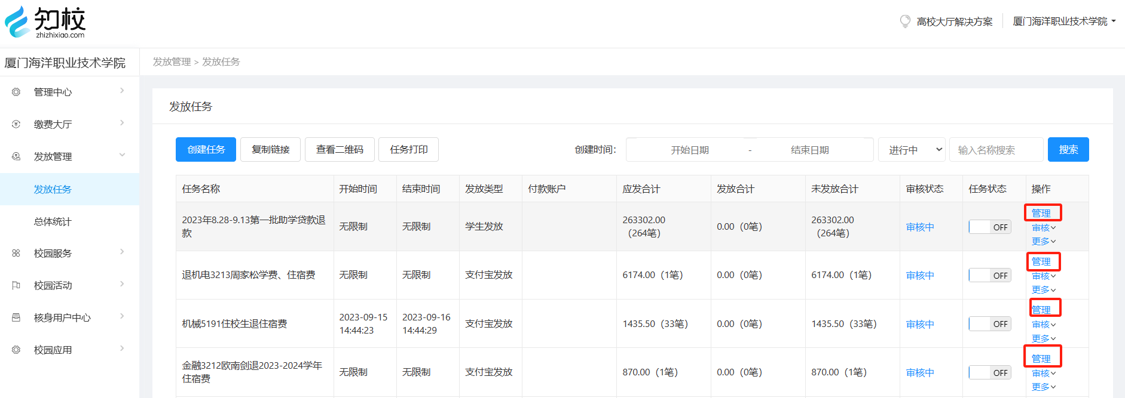Screen dimensions: 1125x398
Task: Enable task status switch for 机械5191住校生退住宿费
Action: pos(990,324)
